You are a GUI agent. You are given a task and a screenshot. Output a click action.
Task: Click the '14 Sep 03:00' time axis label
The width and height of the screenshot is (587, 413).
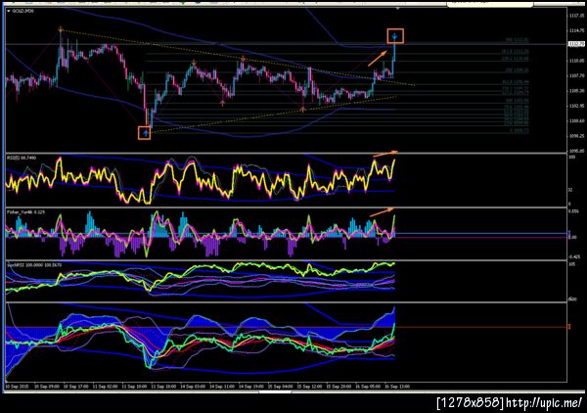click(193, 386)
